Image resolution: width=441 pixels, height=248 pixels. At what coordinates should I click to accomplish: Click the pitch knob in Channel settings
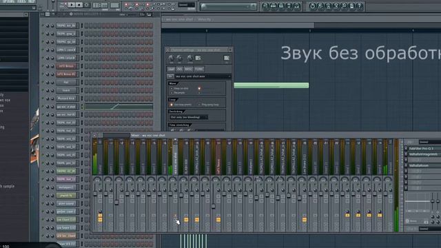[190, 58]
